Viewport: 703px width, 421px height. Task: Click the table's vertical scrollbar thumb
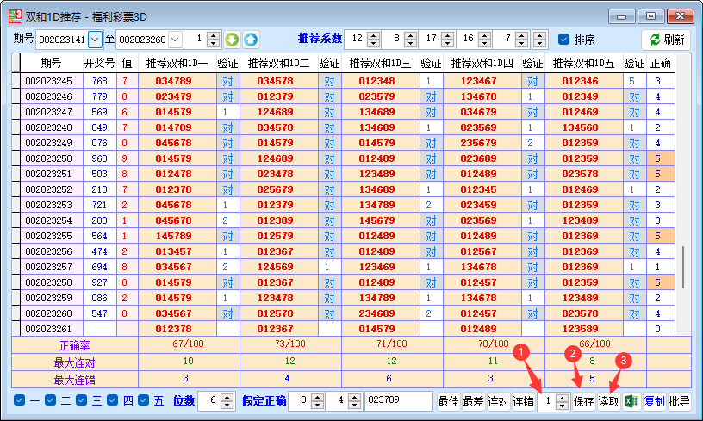tap(682, 268)
